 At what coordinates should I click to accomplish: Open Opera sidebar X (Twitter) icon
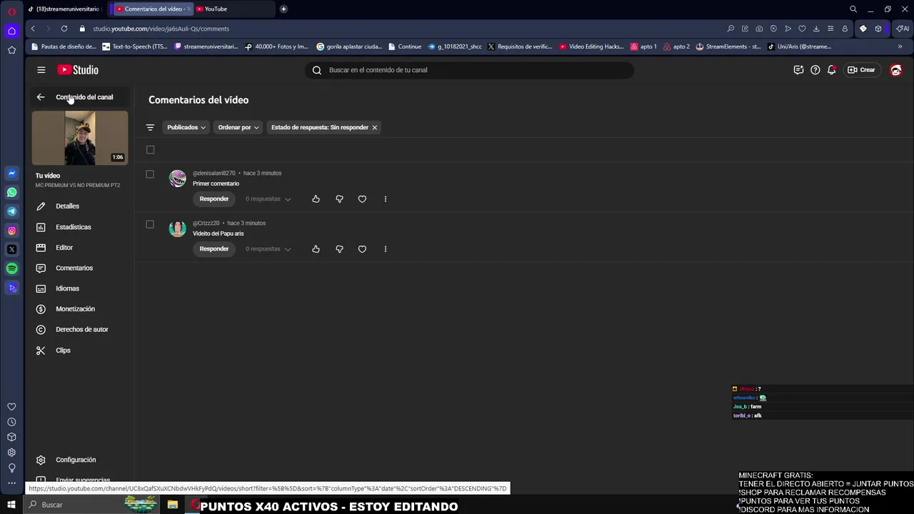pos(11,249)
